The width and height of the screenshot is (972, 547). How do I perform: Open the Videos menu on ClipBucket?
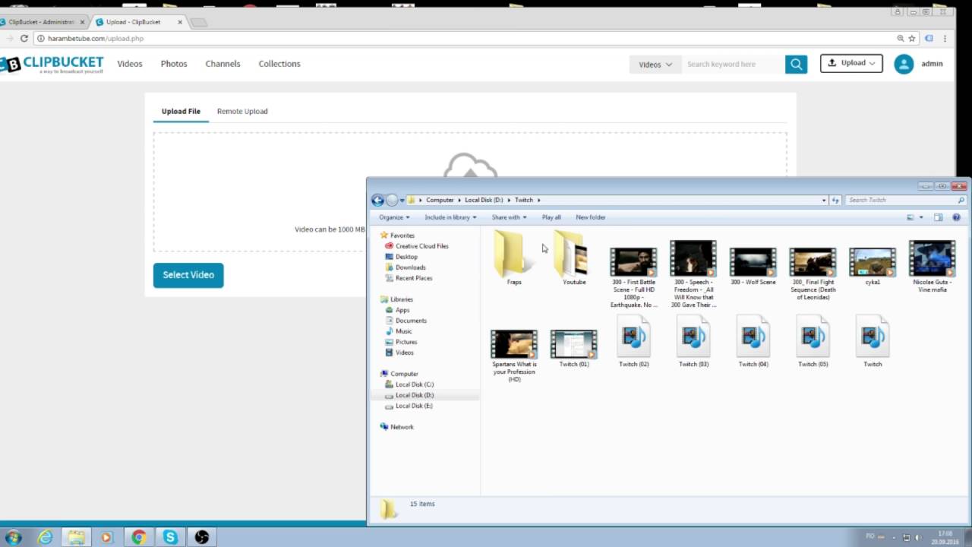point(130,64)
